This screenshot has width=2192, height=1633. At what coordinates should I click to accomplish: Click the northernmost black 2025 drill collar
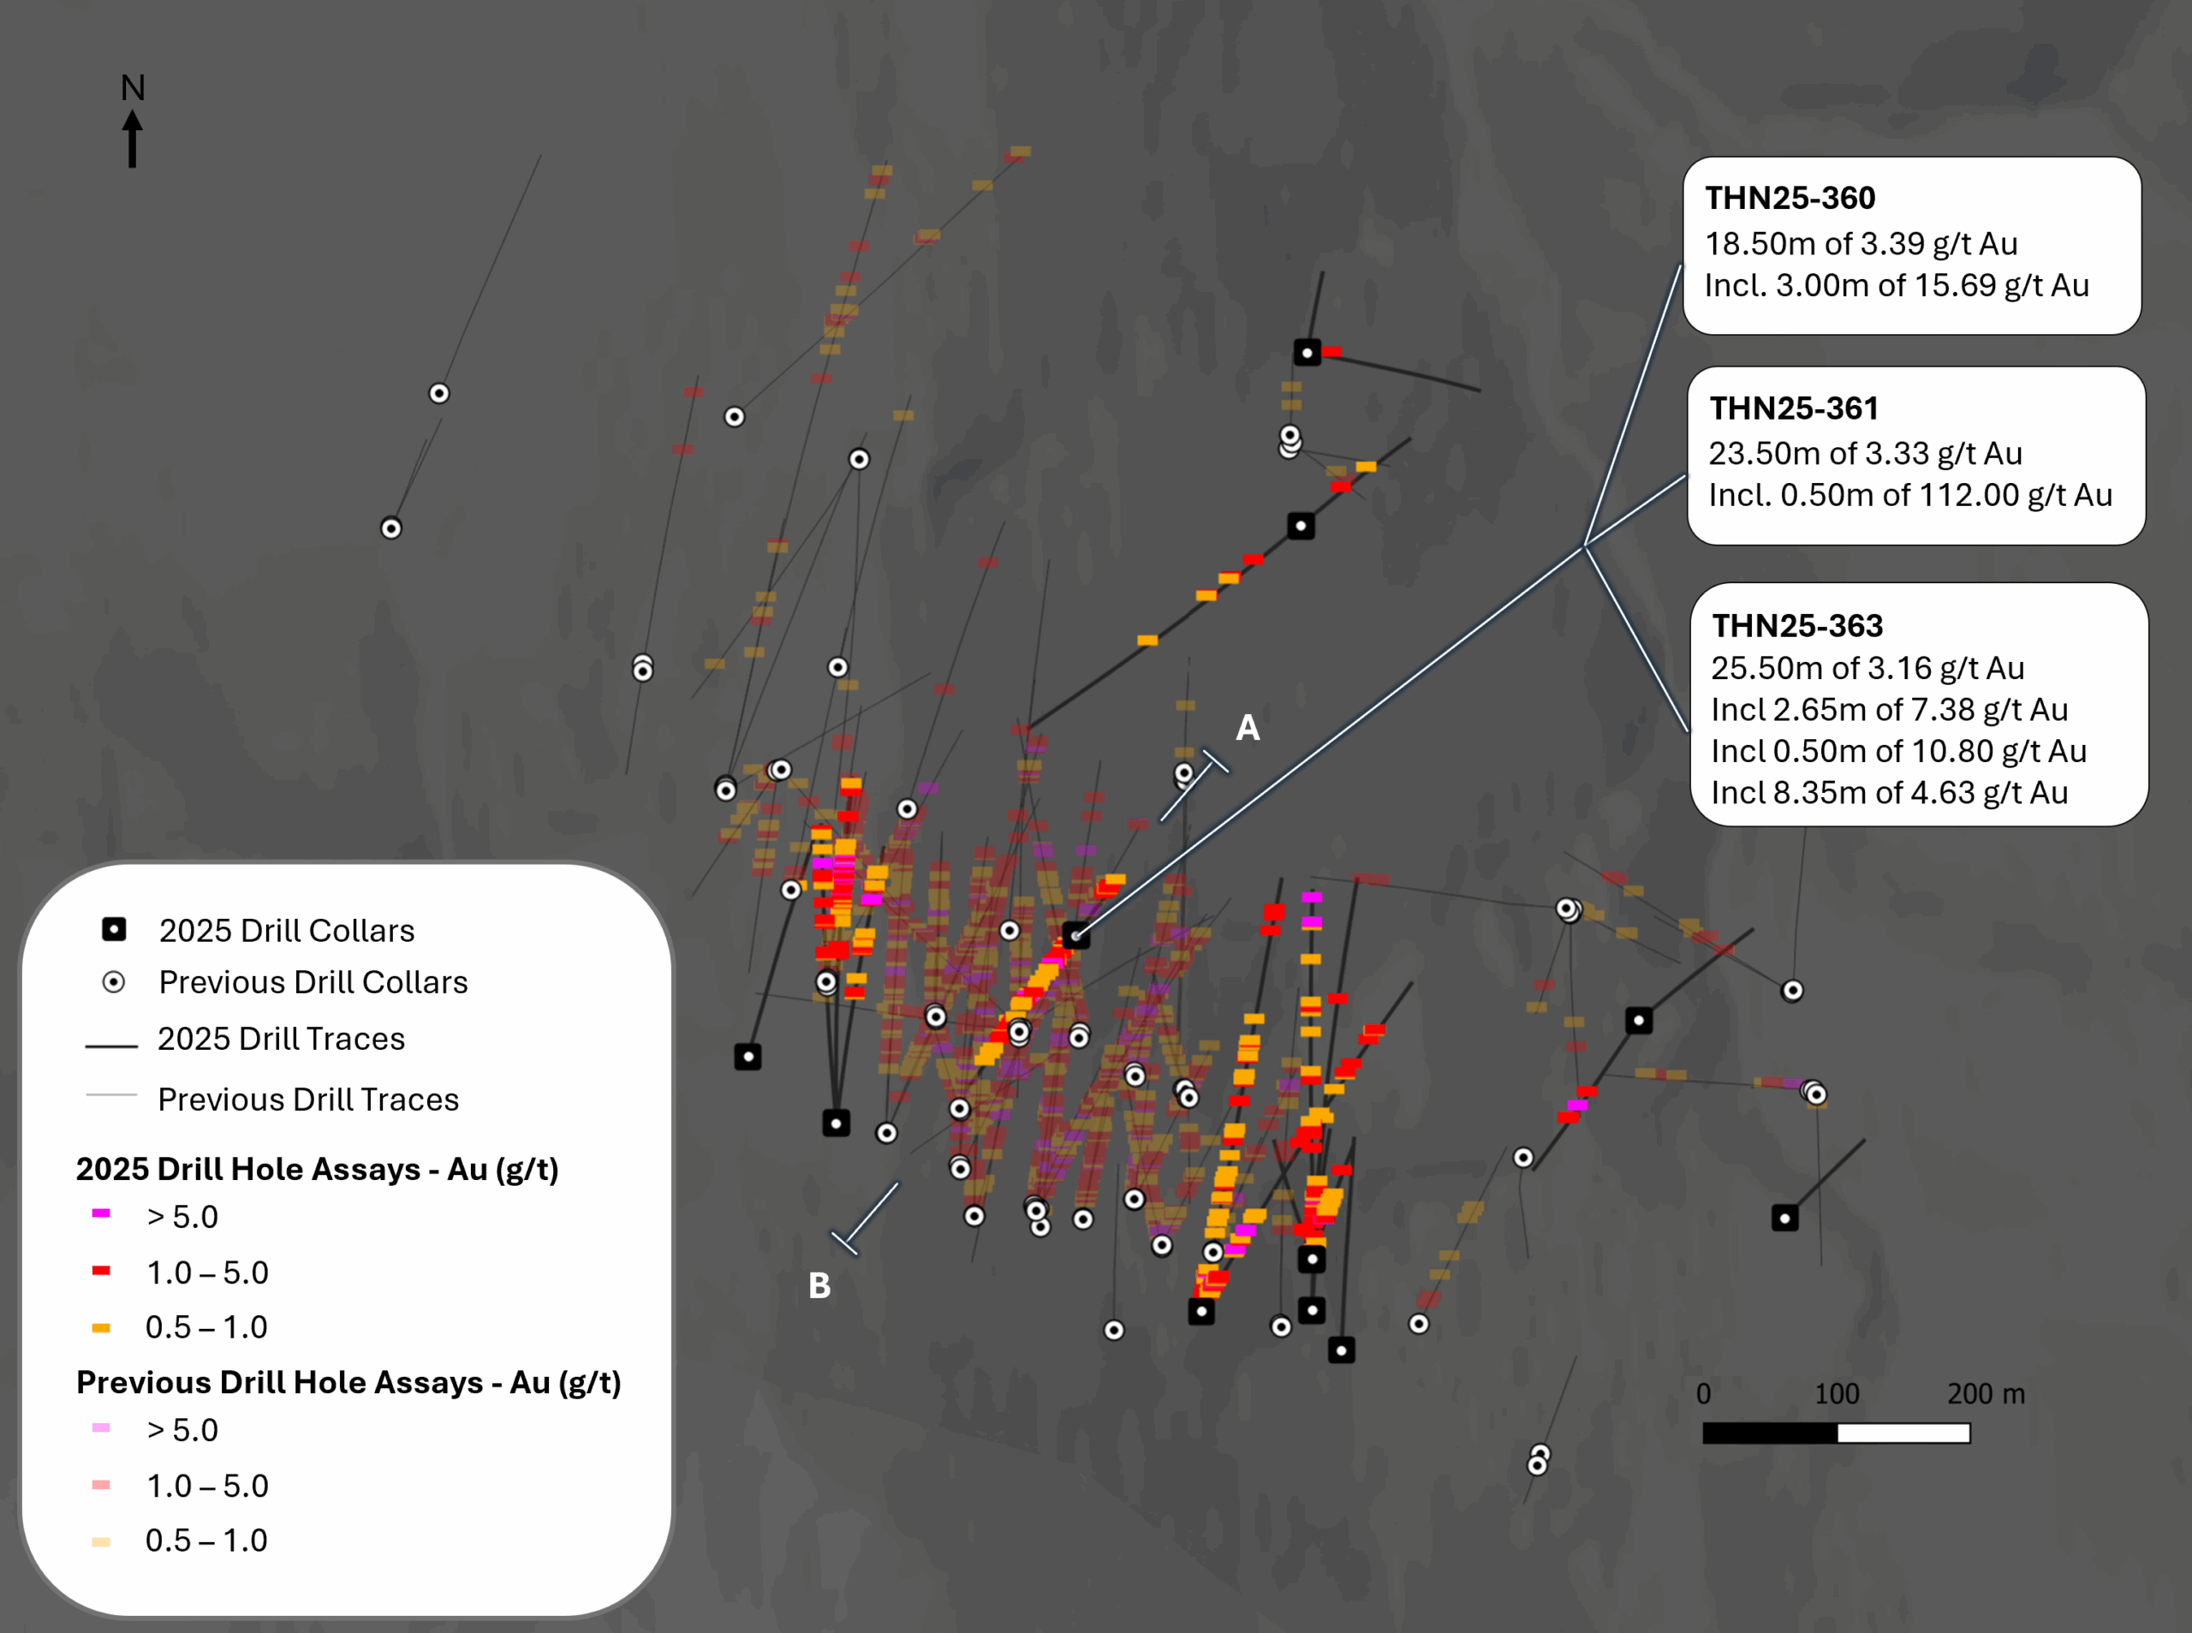(x=1307, y=352)
